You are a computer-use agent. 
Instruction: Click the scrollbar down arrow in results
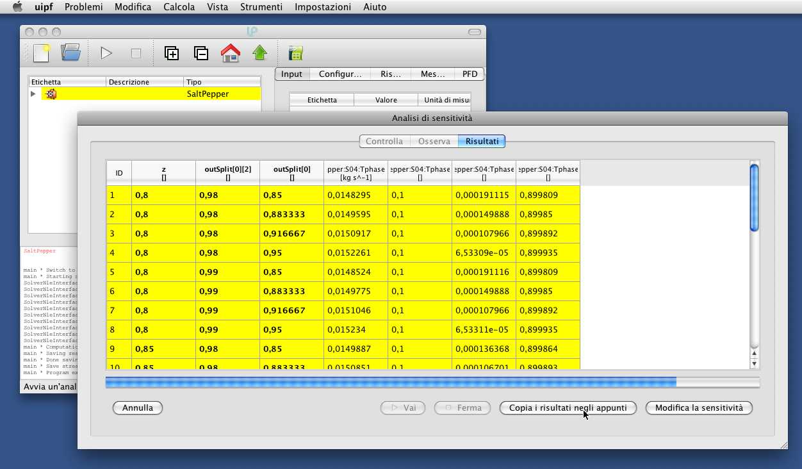[754, 363]
